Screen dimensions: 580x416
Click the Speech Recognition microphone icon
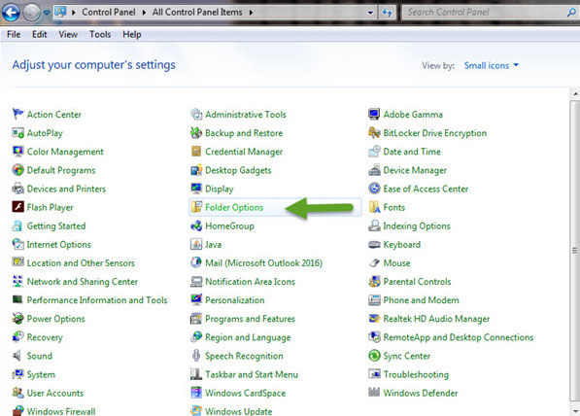pos(196,356)
